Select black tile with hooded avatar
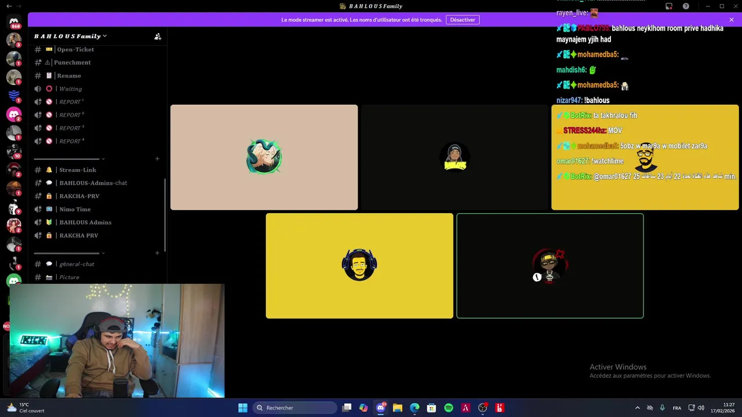The width and height of the screenshot is (742, 417). tap(454, 157)
